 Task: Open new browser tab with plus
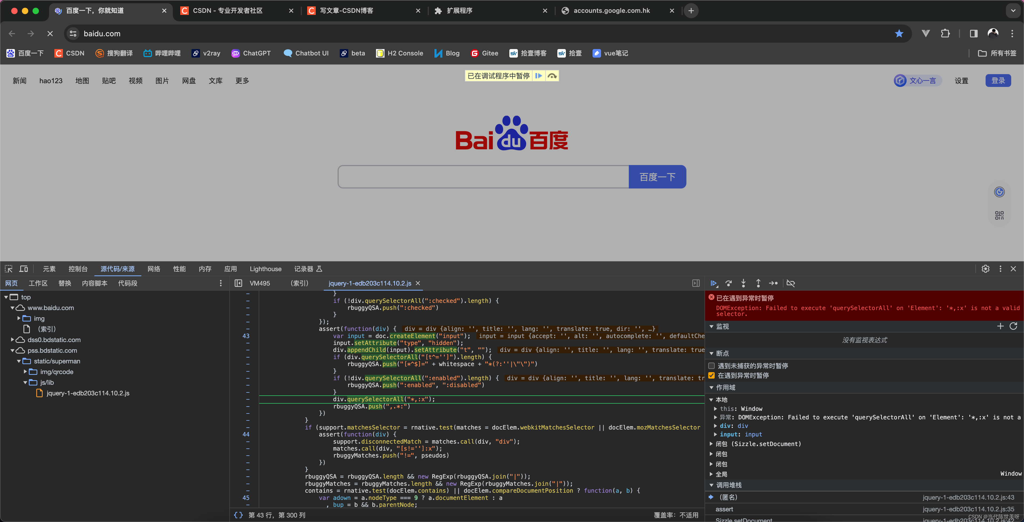pos(691,11)
